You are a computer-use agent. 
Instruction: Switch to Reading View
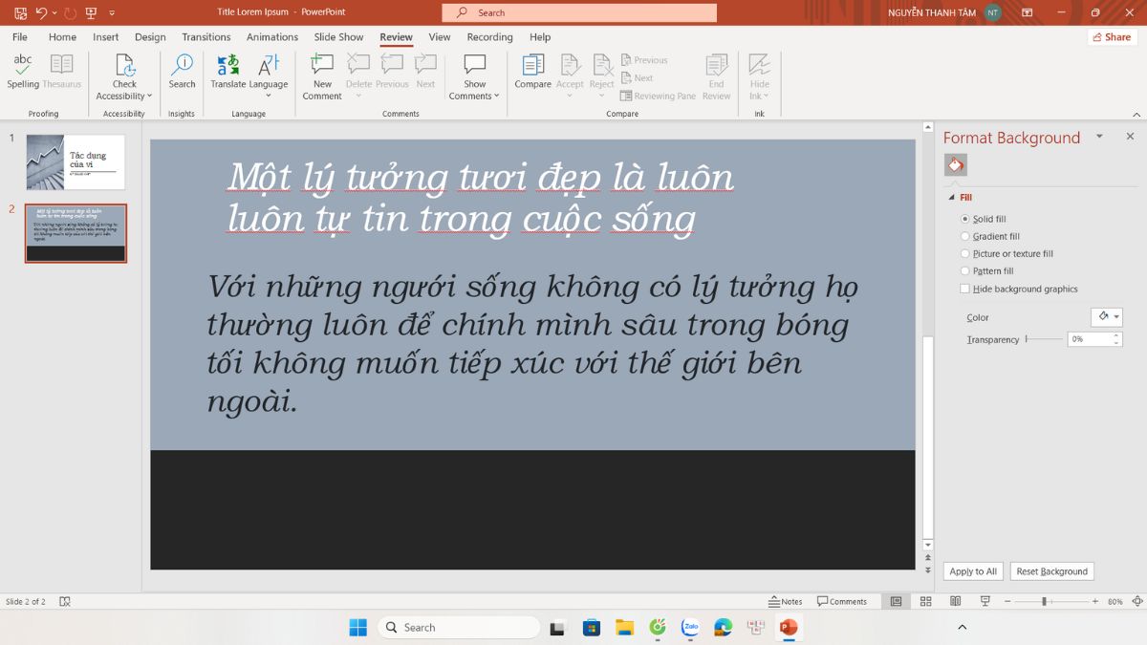[955, 601]
